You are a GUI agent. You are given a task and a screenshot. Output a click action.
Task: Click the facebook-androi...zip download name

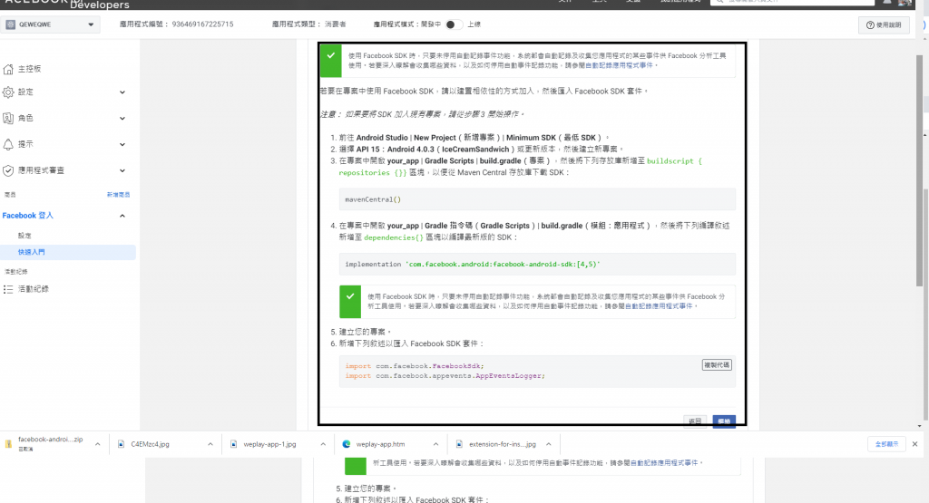coord(51,440)
